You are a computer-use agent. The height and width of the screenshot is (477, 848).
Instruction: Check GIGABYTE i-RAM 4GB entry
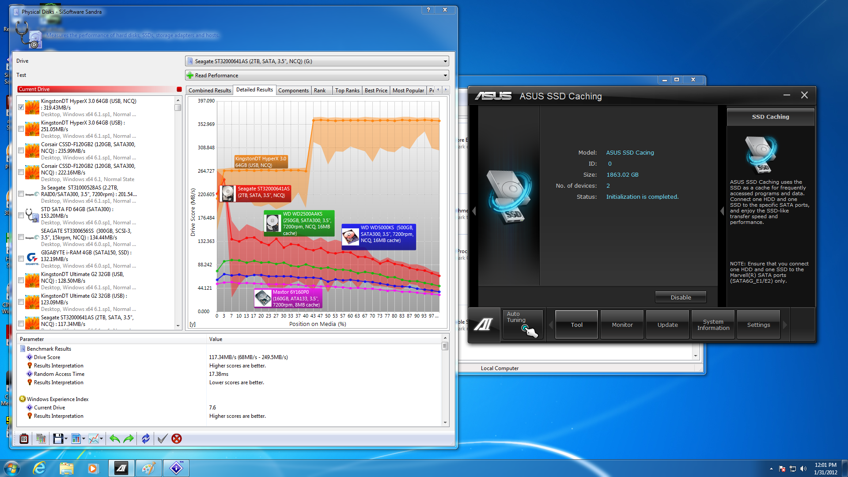coord(21,259)
